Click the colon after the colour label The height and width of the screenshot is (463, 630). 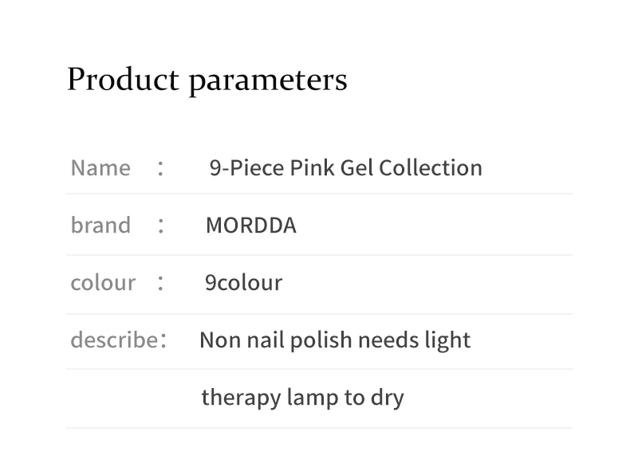(161, 283)
